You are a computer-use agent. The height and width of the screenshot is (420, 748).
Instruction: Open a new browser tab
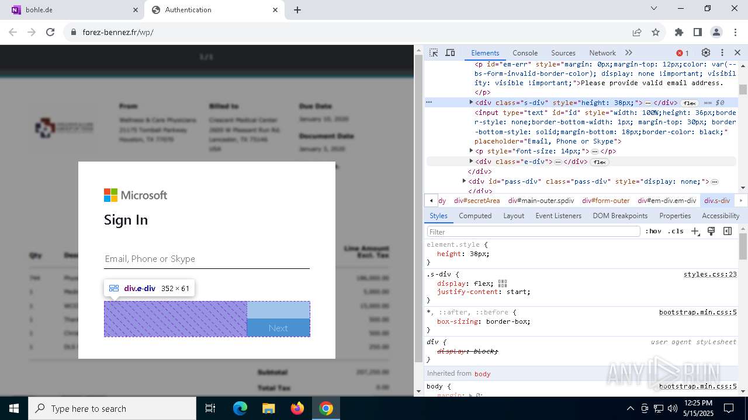coord(297,10)
